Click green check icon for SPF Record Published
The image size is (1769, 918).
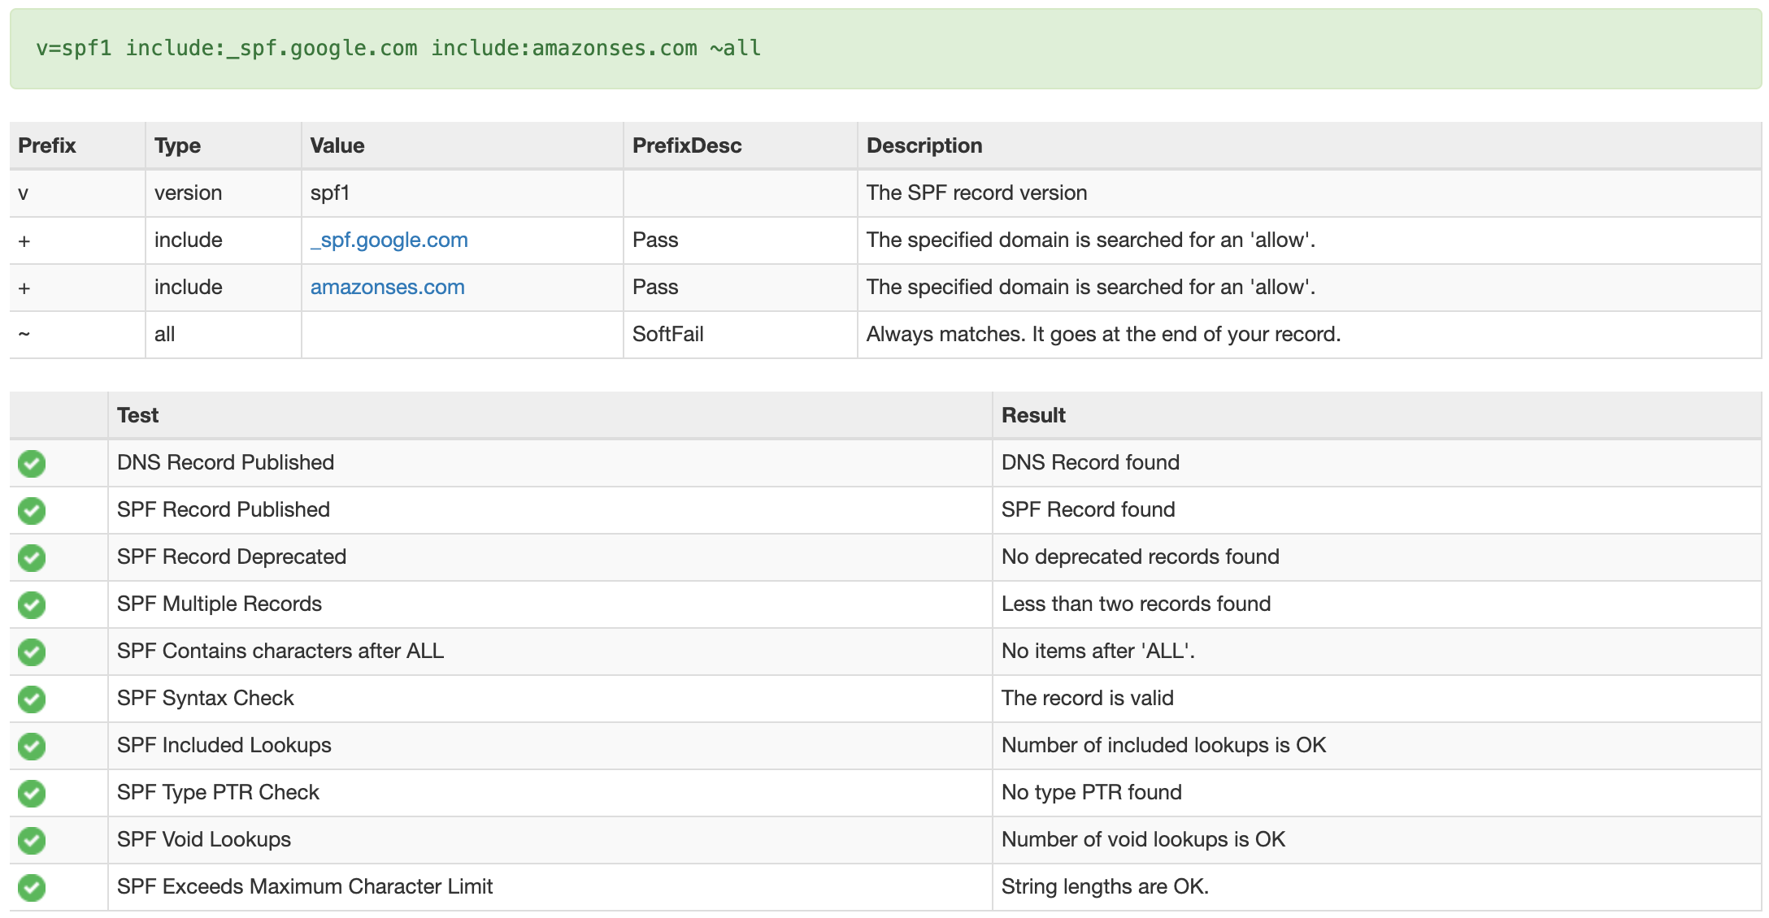tap(32, 510)
